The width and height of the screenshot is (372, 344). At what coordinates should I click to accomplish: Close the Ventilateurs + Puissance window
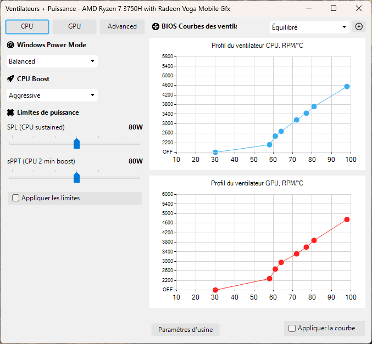[358, 9]
